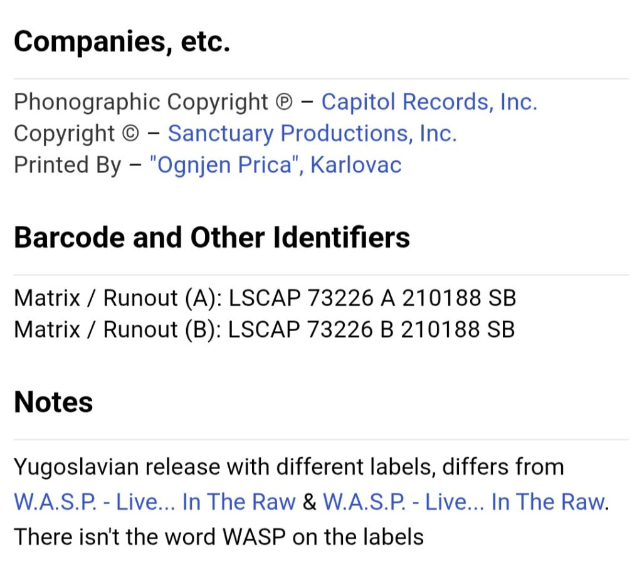
Task: Open the second W.A.S.P. Live In The Raw link
Action: pyautogui.click(x=464, y=502)
